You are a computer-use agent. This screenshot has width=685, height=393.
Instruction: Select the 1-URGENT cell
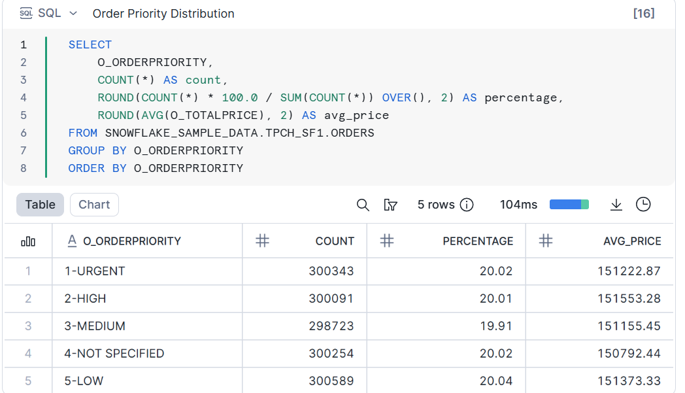pyautogui.click(x=95, y=271)
